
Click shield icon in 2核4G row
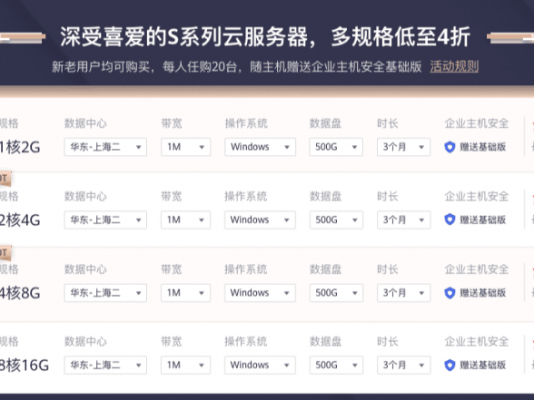[x=450, y=220]
